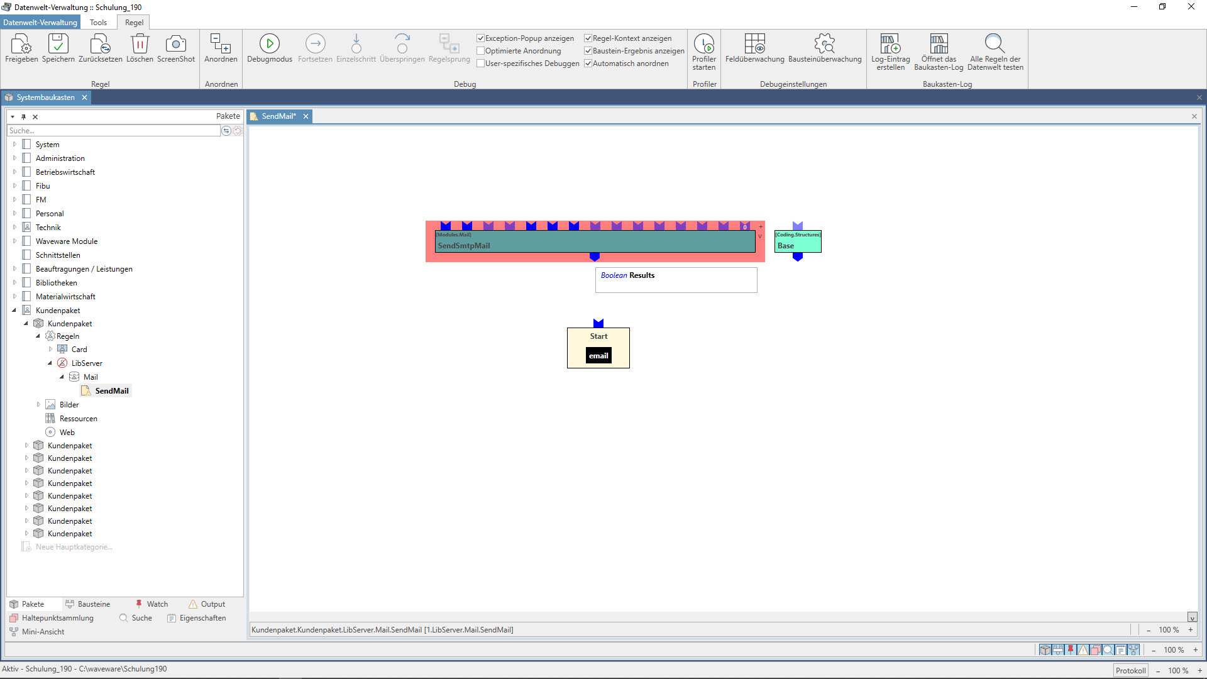Switch to the Tools ribbon tab
Viewport: 1207px width, 679px height.
click(x=98, y=23)
